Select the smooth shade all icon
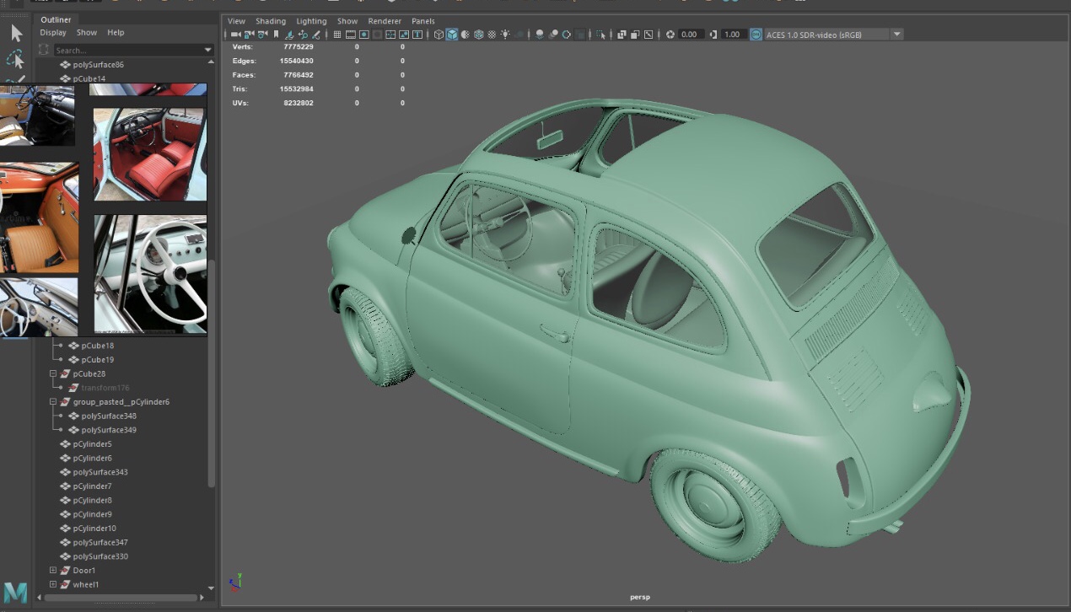 pos(452,35)
